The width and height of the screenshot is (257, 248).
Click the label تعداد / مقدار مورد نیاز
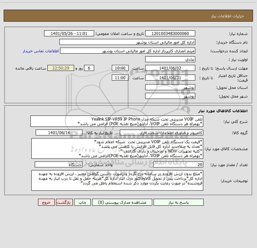[x=229, y=165]
